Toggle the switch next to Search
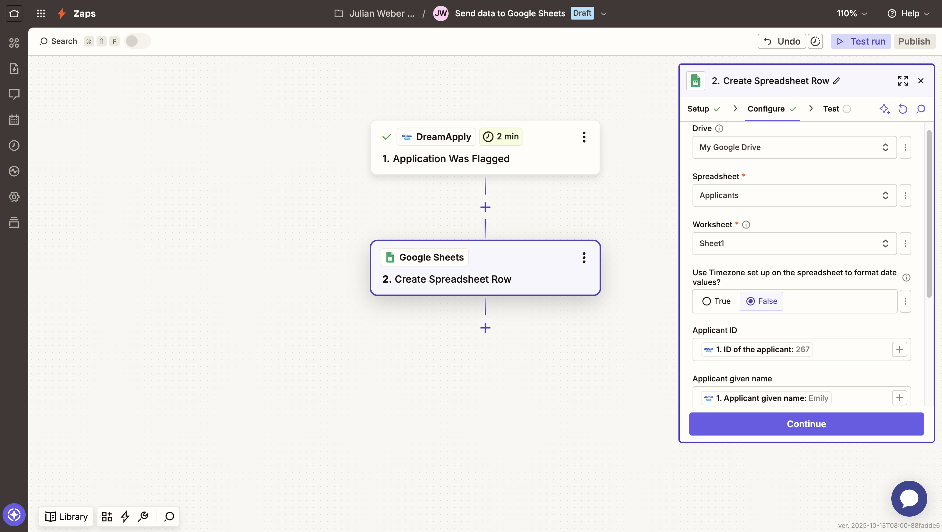 [137, 41]
